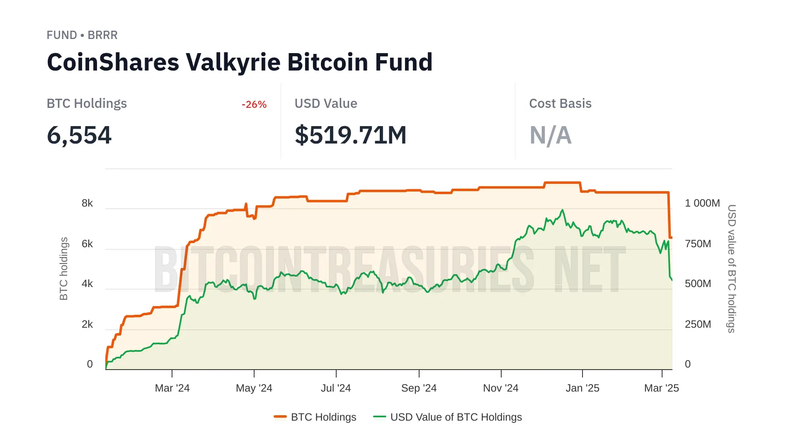
Task: Click the Cost Basis heading
Action: [560, 104]
